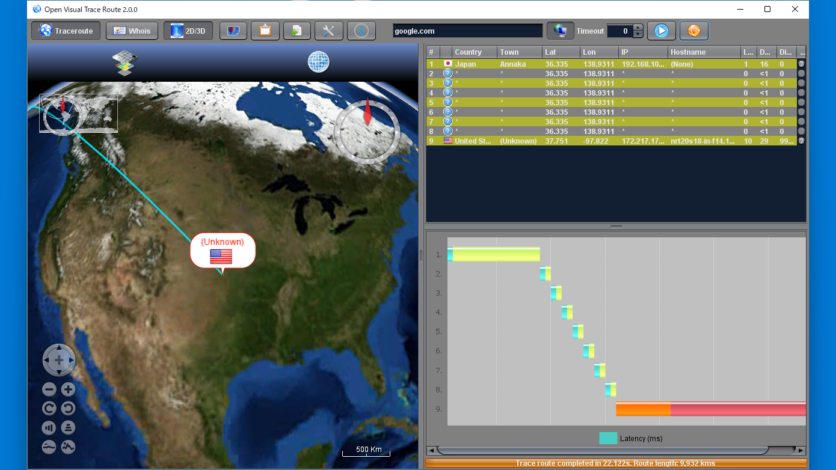Click the hostname nrt20s18-in-f14.1...
The image size is (836, 470).
704,141
